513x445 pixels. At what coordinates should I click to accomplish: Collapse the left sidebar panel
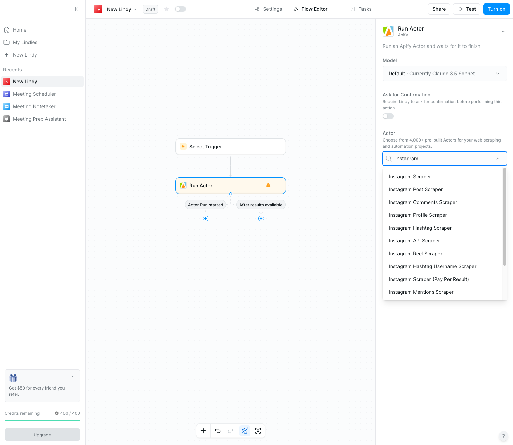tap(78, 9)
